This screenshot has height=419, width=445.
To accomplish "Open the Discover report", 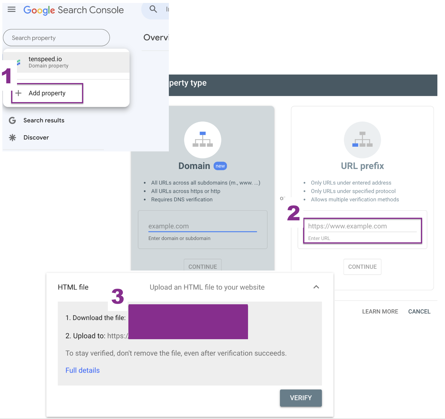I will click(x=36, y=138).
